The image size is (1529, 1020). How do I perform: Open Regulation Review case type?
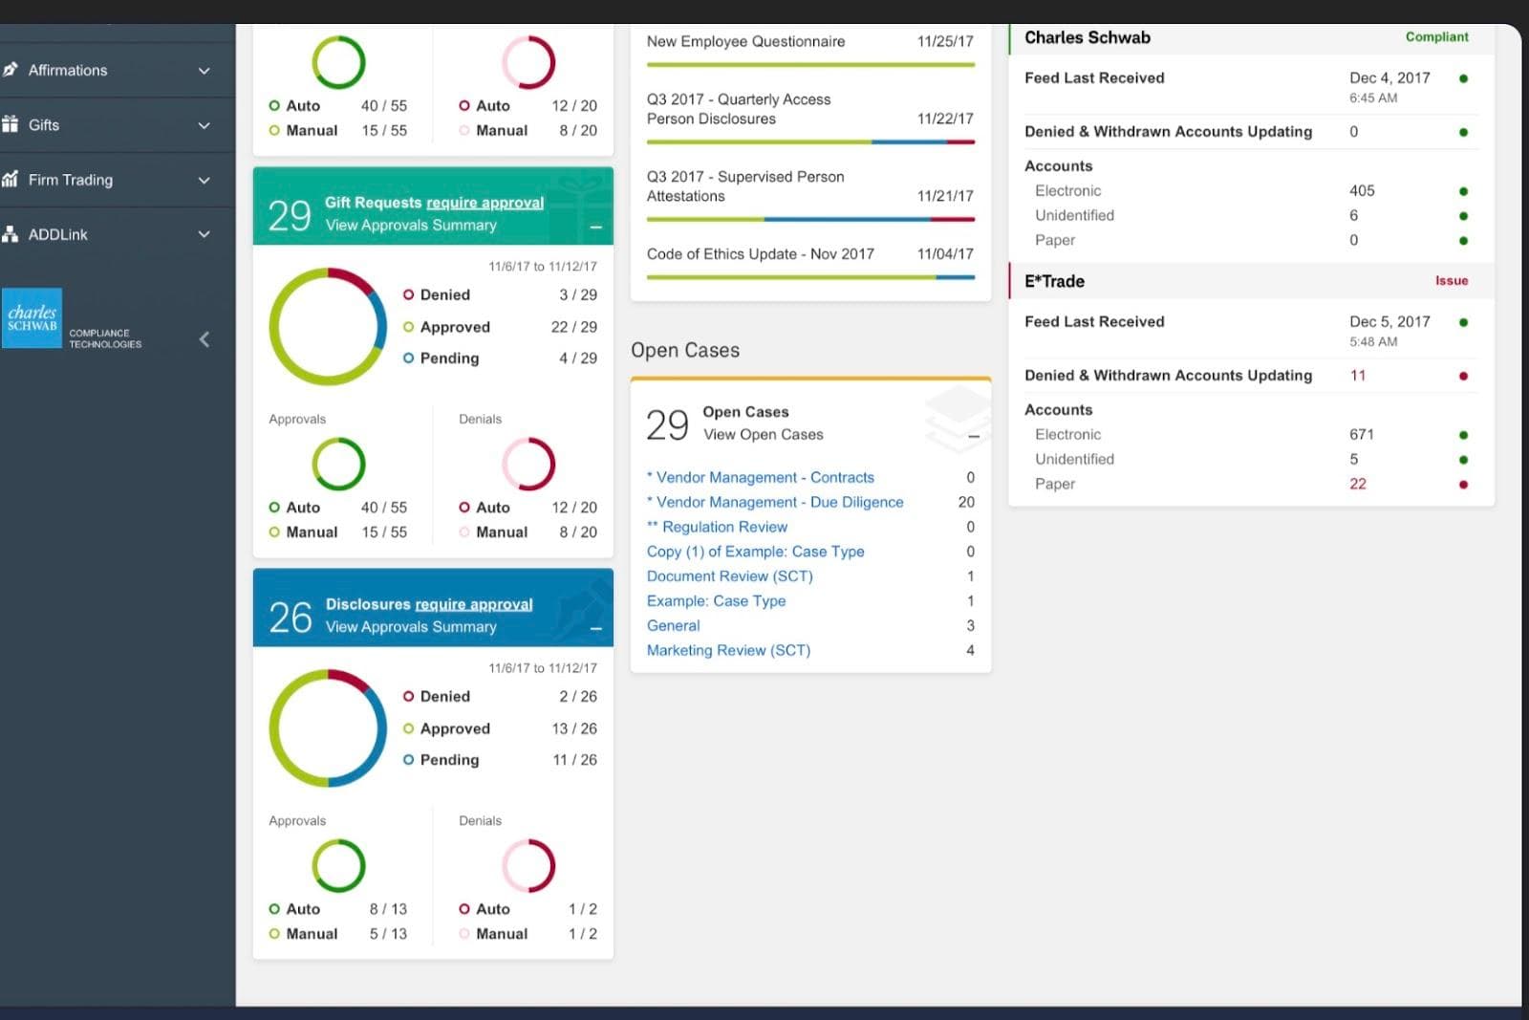[x=717, y=527]
